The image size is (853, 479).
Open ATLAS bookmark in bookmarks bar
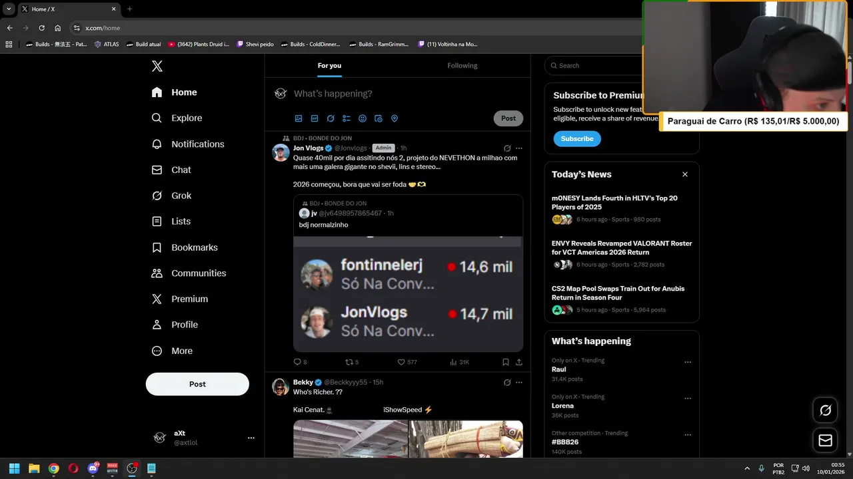coord(107,45)
